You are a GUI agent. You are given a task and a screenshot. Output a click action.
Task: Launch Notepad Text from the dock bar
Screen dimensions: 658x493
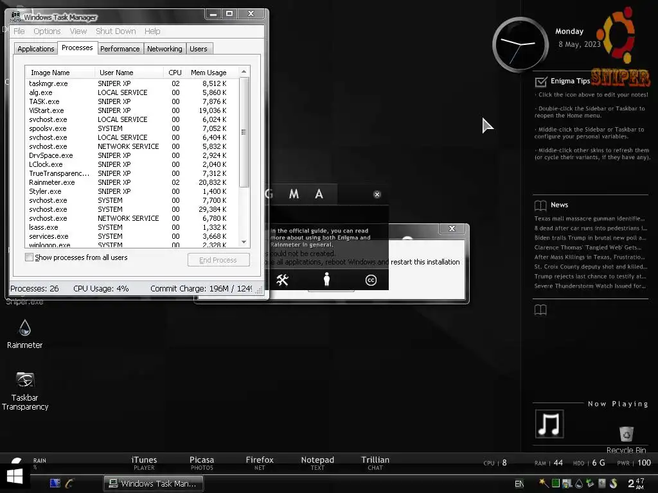click(x=317, y=463)
